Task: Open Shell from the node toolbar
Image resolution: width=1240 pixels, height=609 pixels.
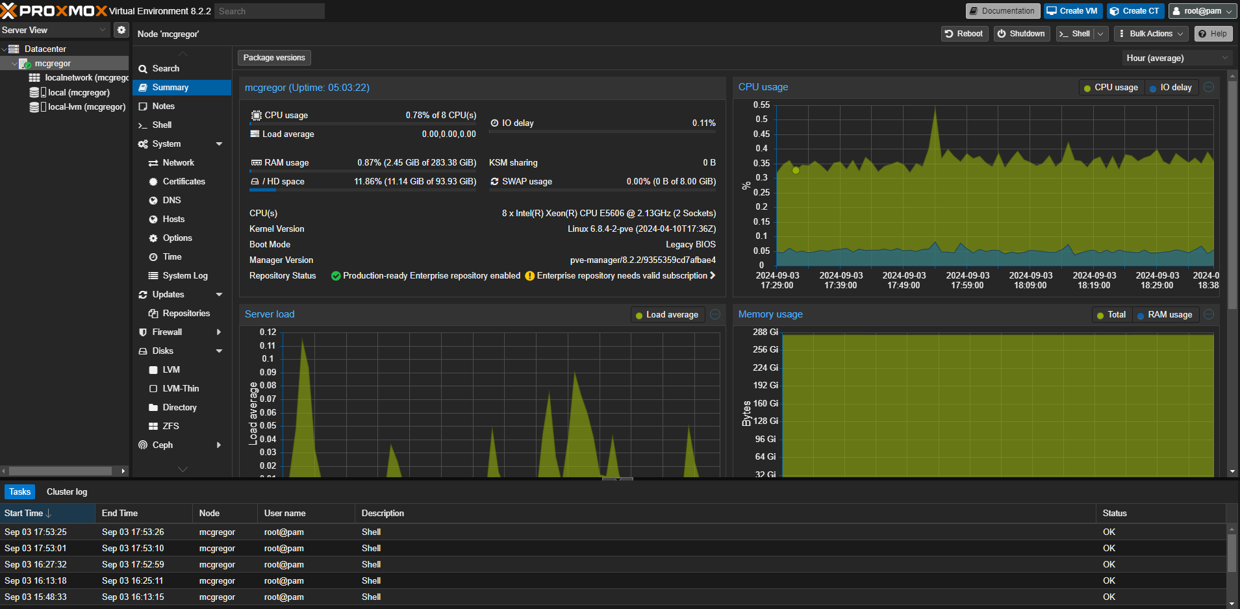Action: (1076, 34)
